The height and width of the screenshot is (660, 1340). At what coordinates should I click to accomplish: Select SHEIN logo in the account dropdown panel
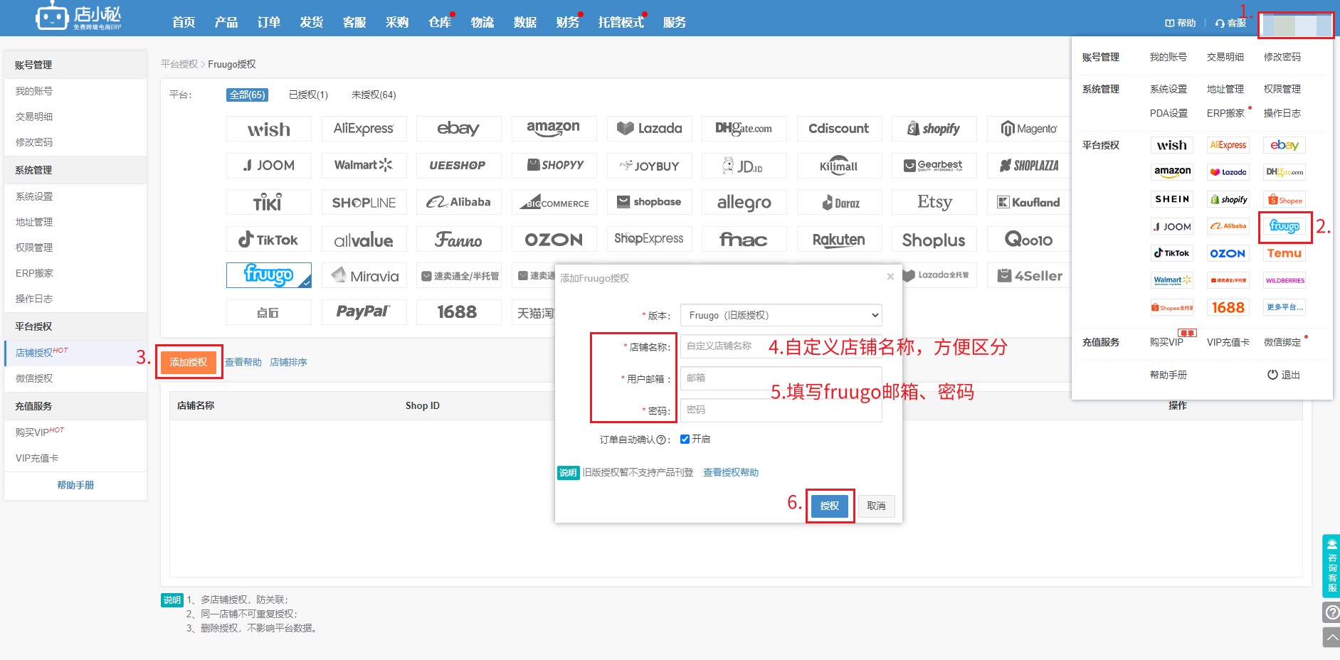pos(1172,199)
